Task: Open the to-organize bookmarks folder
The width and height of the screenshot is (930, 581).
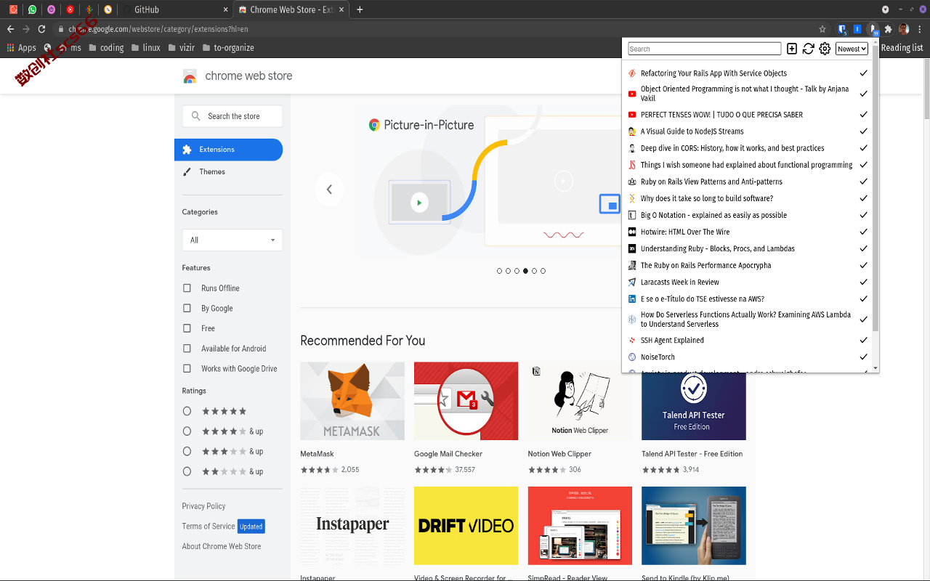Action: [x=227, y=48]
